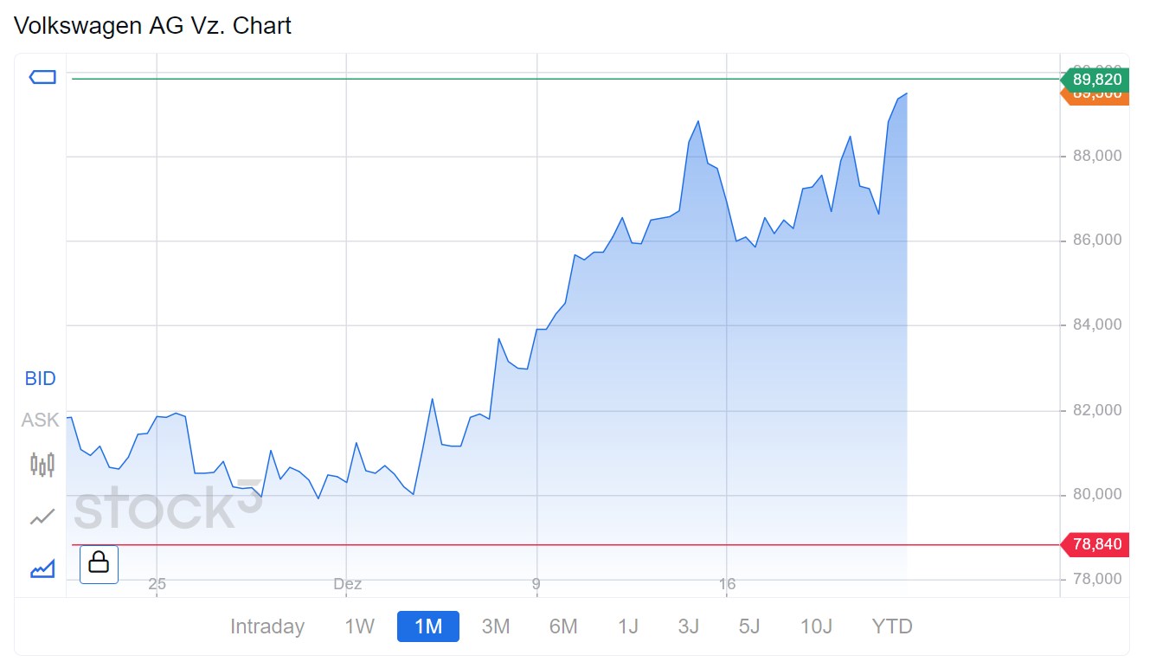This screenshot has width=1169, height=668.
Task: Click the price label tag icon
Action: click(x=42, y=78)
